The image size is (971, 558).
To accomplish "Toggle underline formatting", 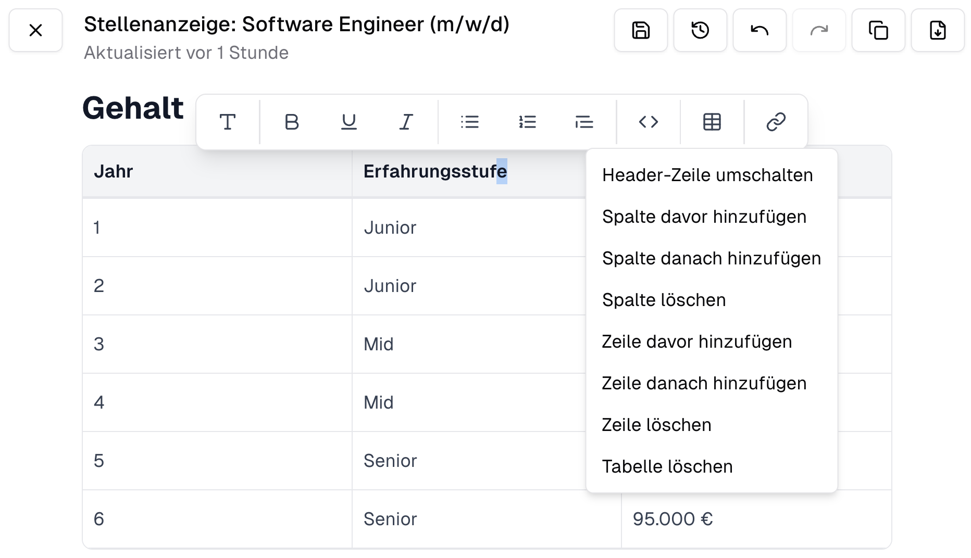I will tap(348, 122).
